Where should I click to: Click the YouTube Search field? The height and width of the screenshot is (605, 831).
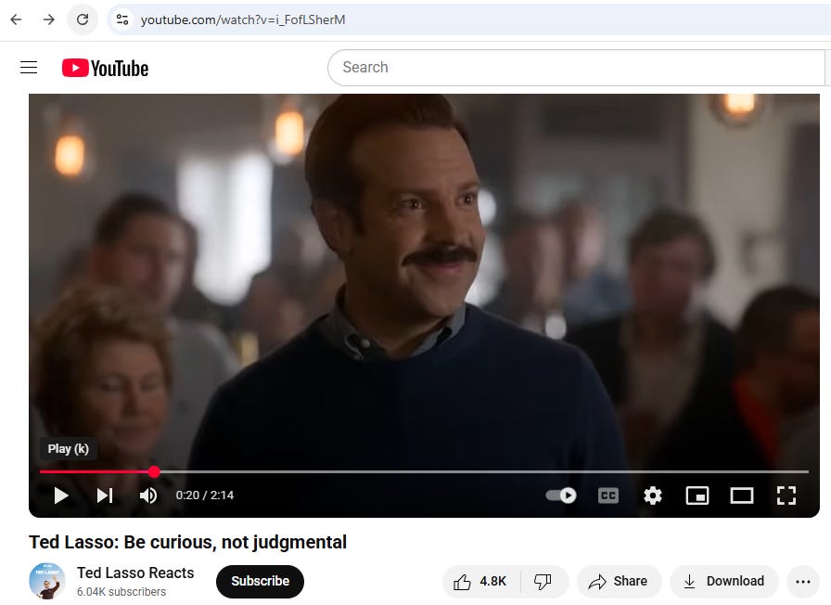point(576,68)
